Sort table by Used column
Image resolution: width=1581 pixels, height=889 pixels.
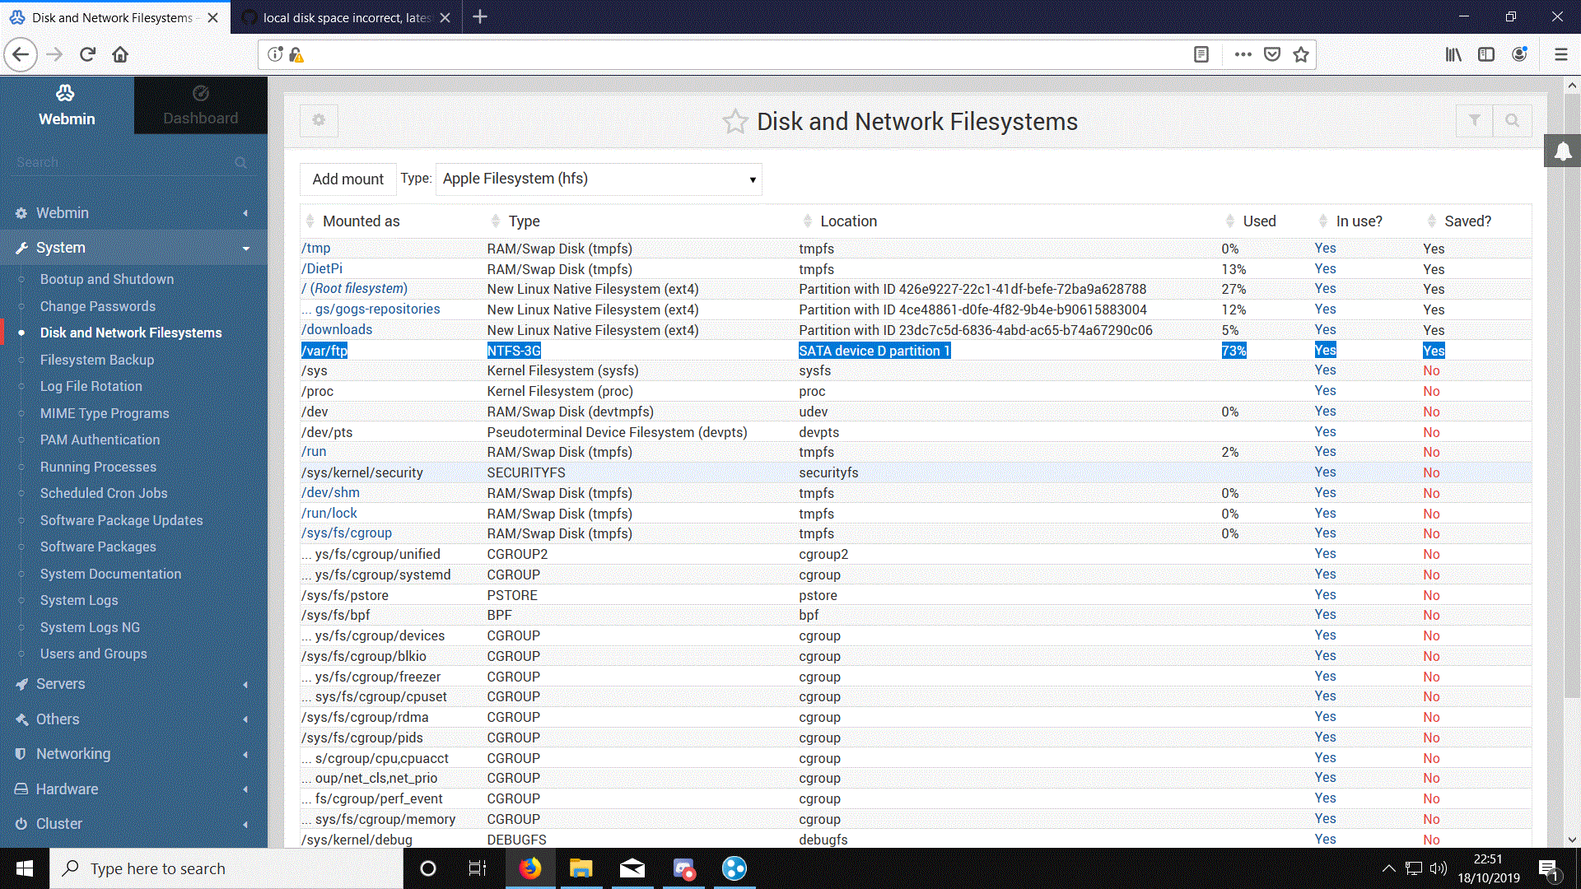point(1259,221)
